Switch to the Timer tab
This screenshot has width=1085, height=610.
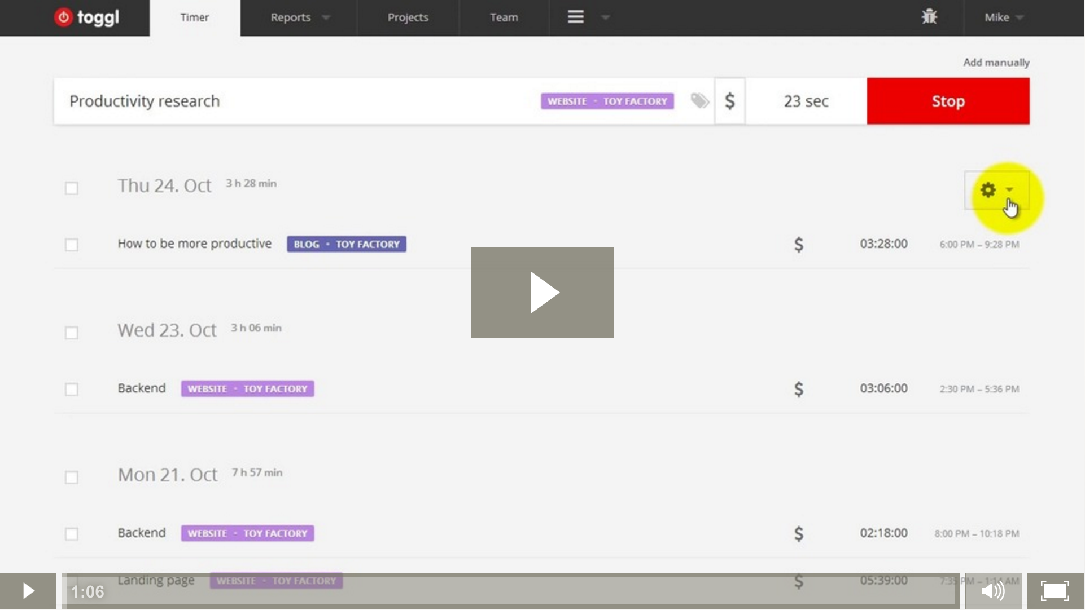[x=195, y=17]
